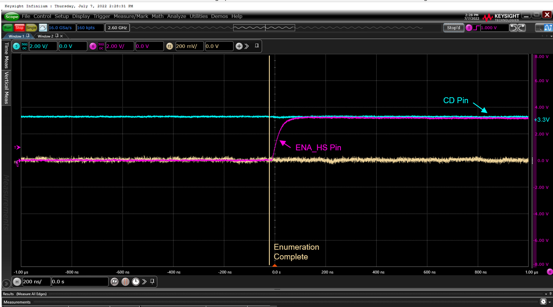Click the memory bar waveform overview window
Screen dimensions: 553x307
[264, 28]
